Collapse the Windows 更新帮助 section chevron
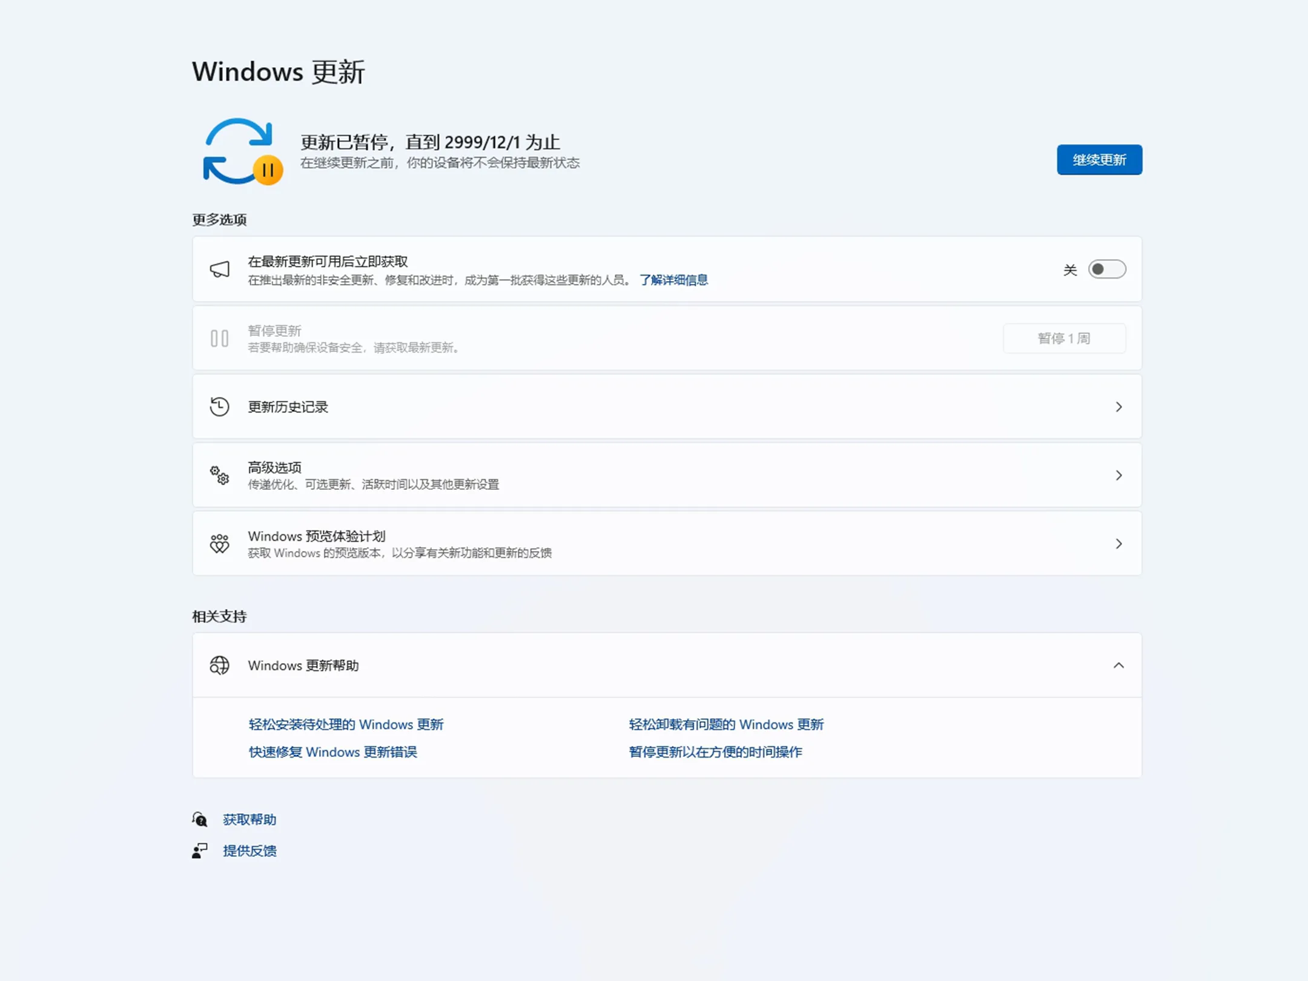The height and width of the screenshot is (981, 1308). [x=1118, y=666]
